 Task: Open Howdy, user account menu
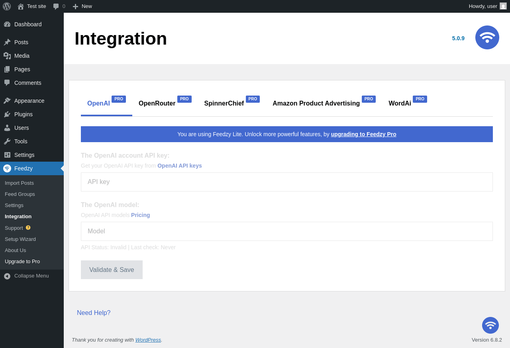[x=488, y=6]
